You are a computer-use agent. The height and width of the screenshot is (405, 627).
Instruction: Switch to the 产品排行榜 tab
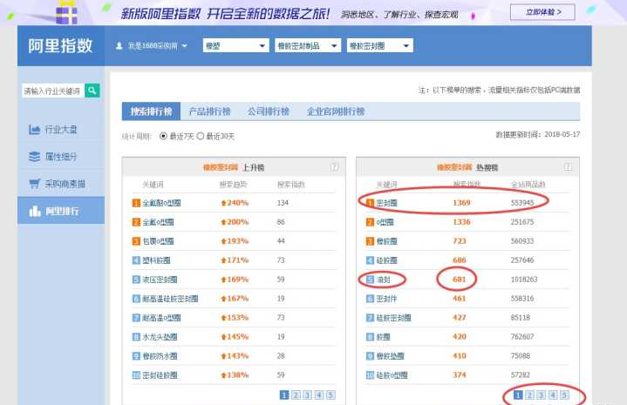[x=209, y=111]
